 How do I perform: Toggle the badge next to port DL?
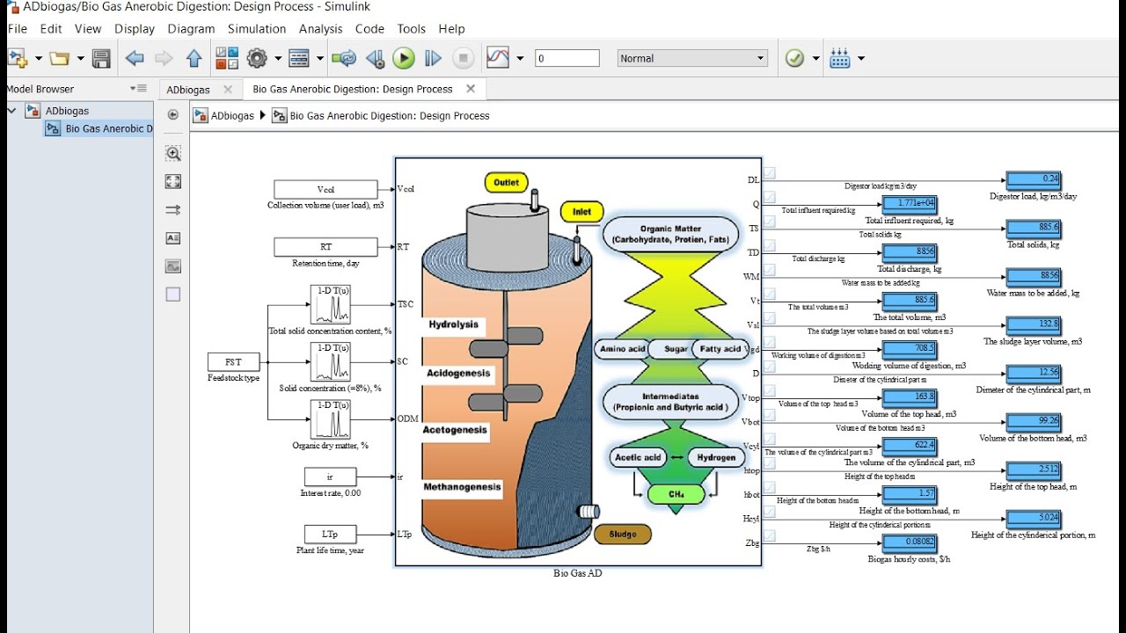(x=770, y=173)
